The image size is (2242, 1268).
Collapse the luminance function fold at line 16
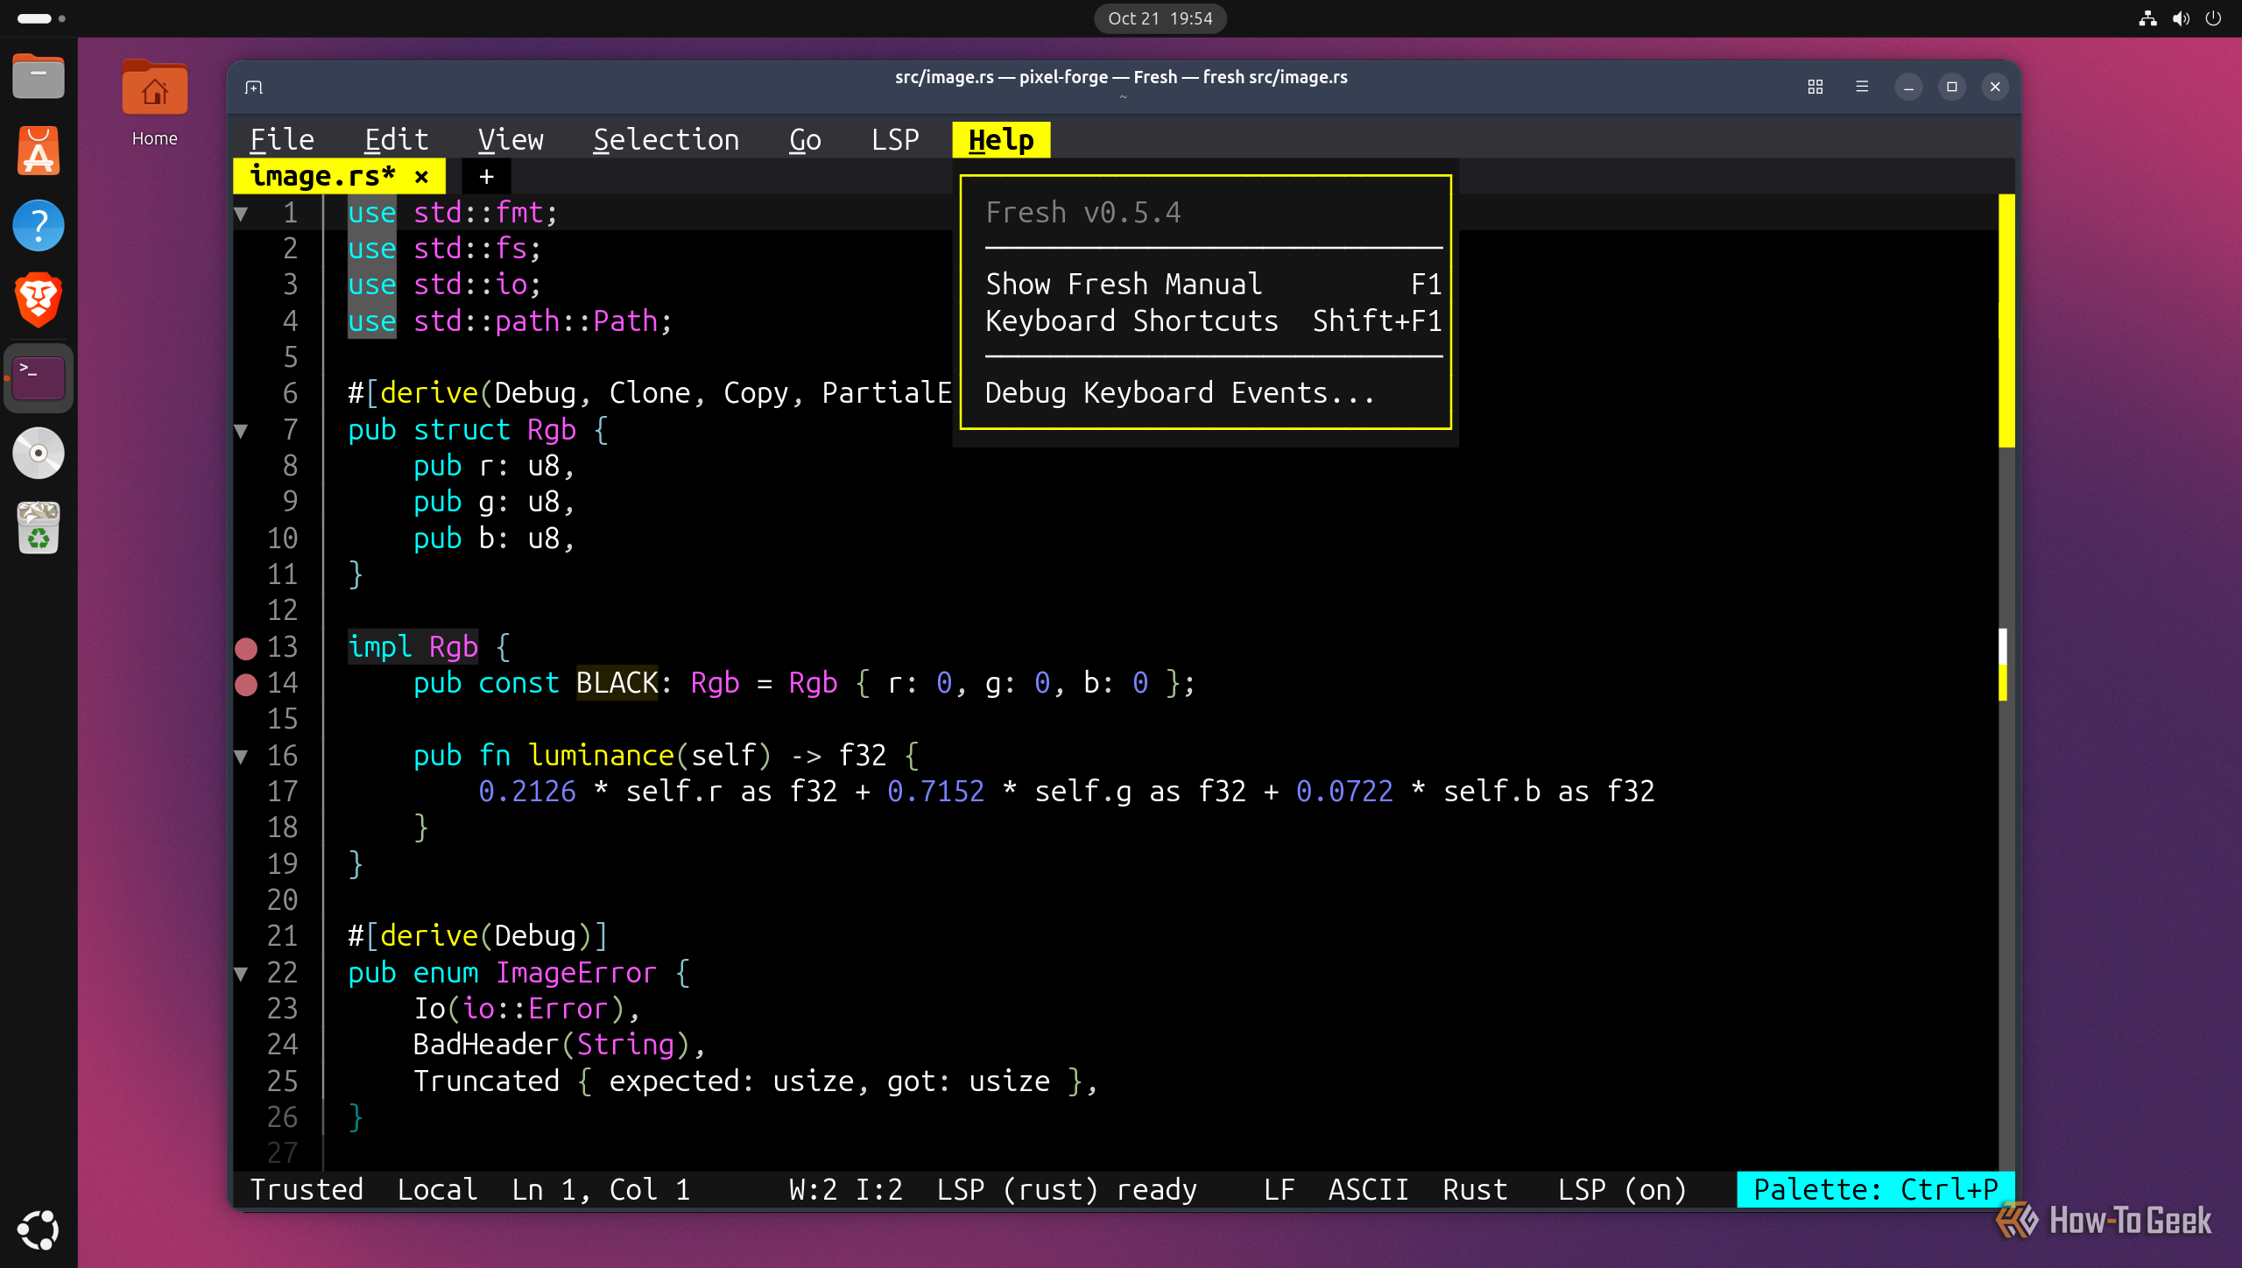tap(241, 756)
